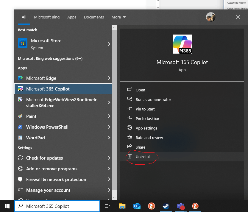Viewport: 248px width, 212px height.
Task: Click results scrollbar down arrow
Action: 114,198
